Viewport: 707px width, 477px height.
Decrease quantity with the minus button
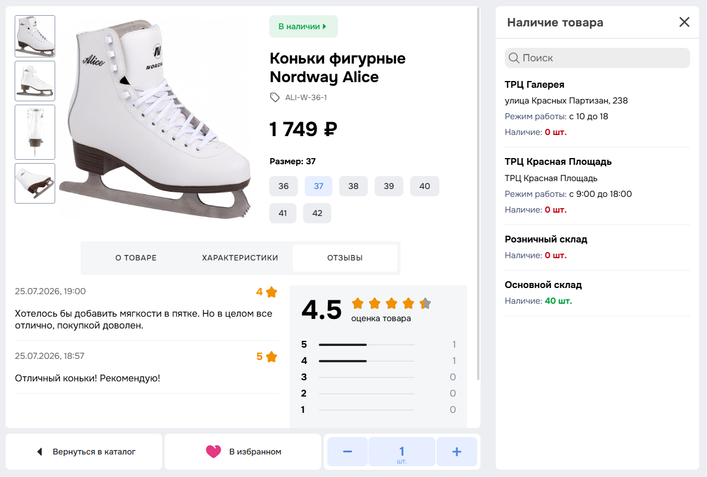pos(348,452)
